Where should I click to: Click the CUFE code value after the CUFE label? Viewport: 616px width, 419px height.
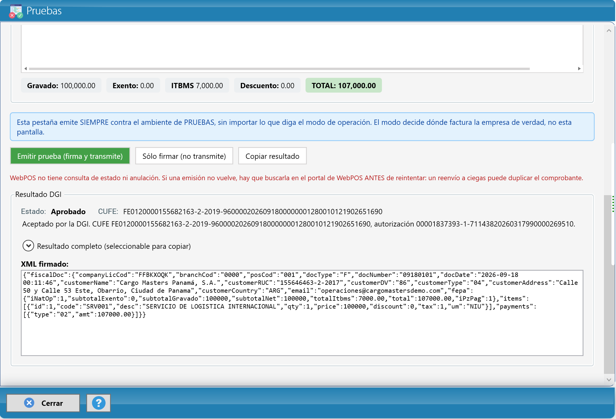coord(253,212)
